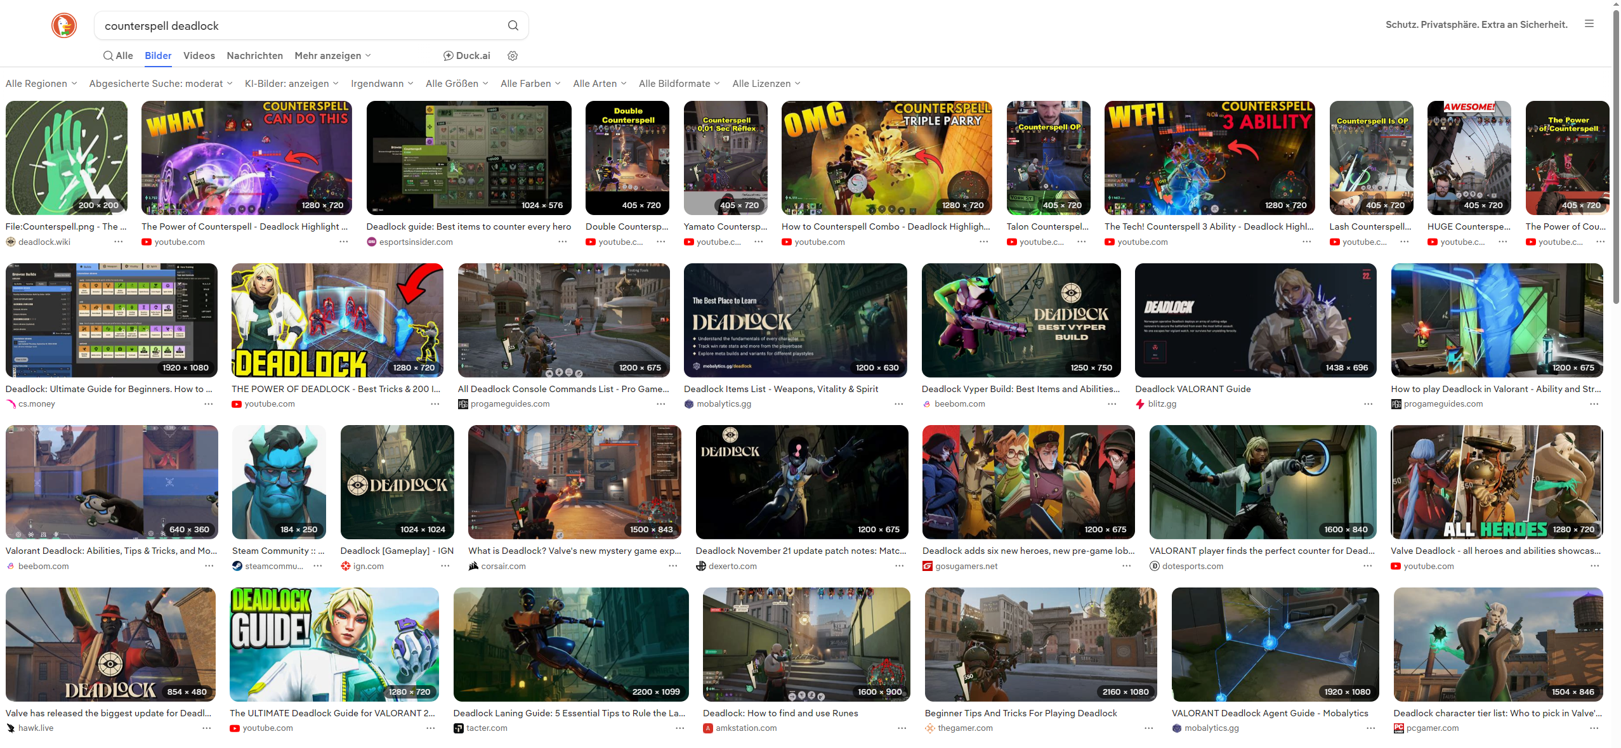The height and width of the screenshot is (748, 1621).
Task: Click the search magnifier icon in search box
Action: pos(513,25)
